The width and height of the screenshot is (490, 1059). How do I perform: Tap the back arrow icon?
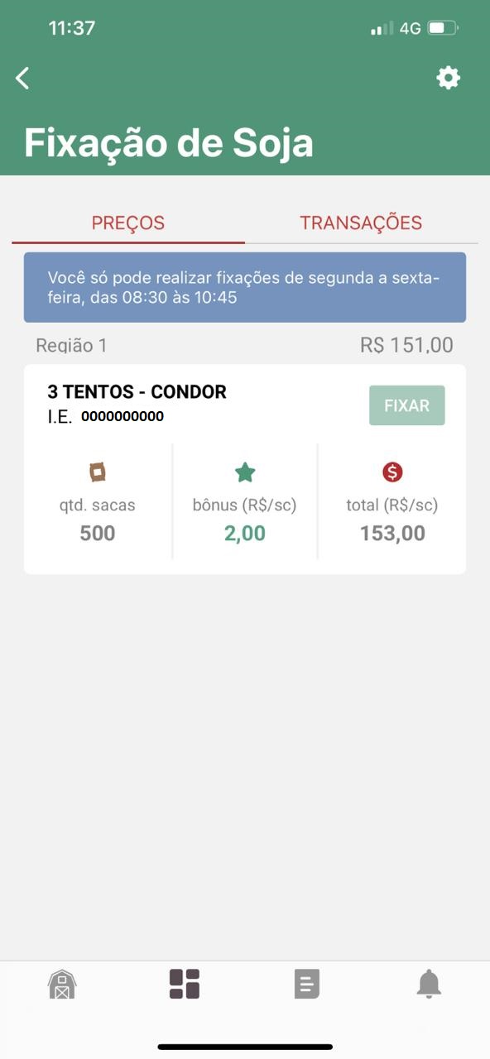22,79
